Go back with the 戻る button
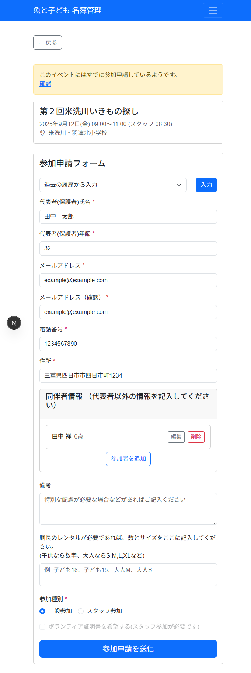The height and width of the screenshot is (673, 251). 48,43
